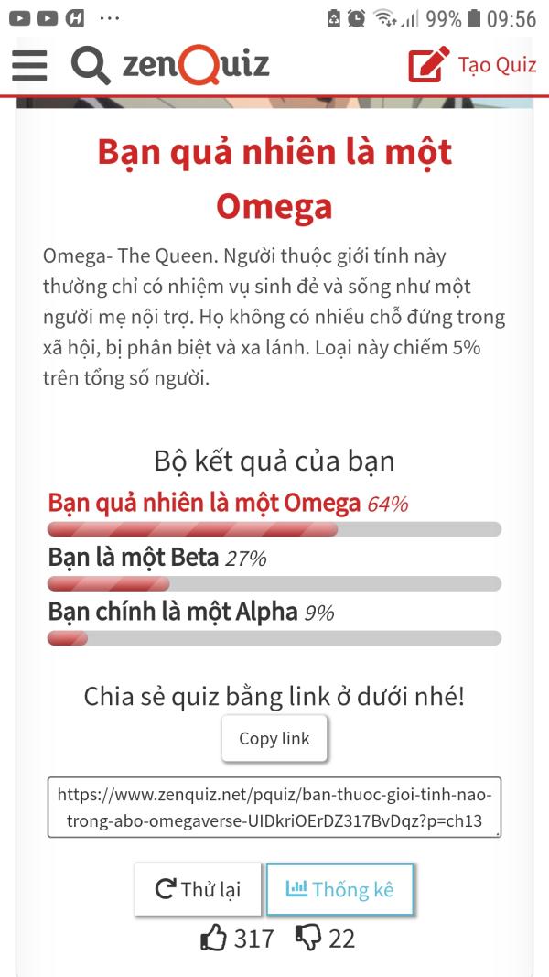This screenshot has height=977, width=549.
Task: Tap the Wi-Fi status icon
Action: click(386, 18)
